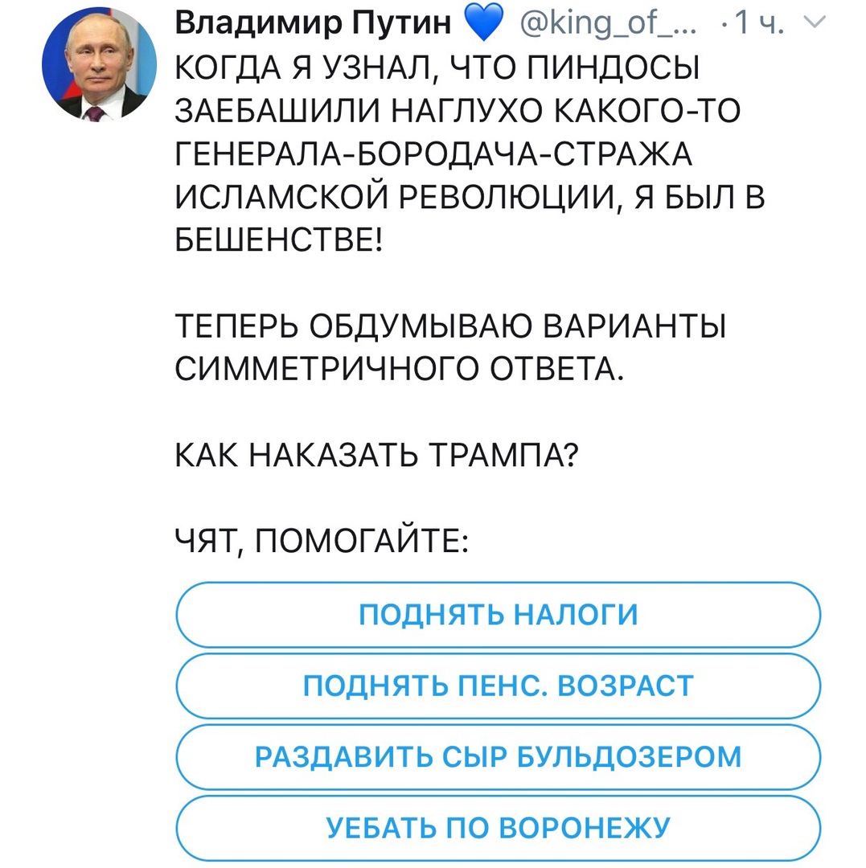Click the 1 ч. tweet timestamp
The image size is (866, 868).
[760, 23]
